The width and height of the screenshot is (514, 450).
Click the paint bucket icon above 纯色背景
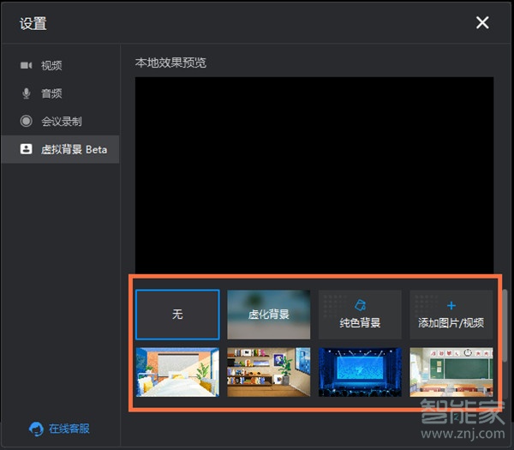coord(360,306)
